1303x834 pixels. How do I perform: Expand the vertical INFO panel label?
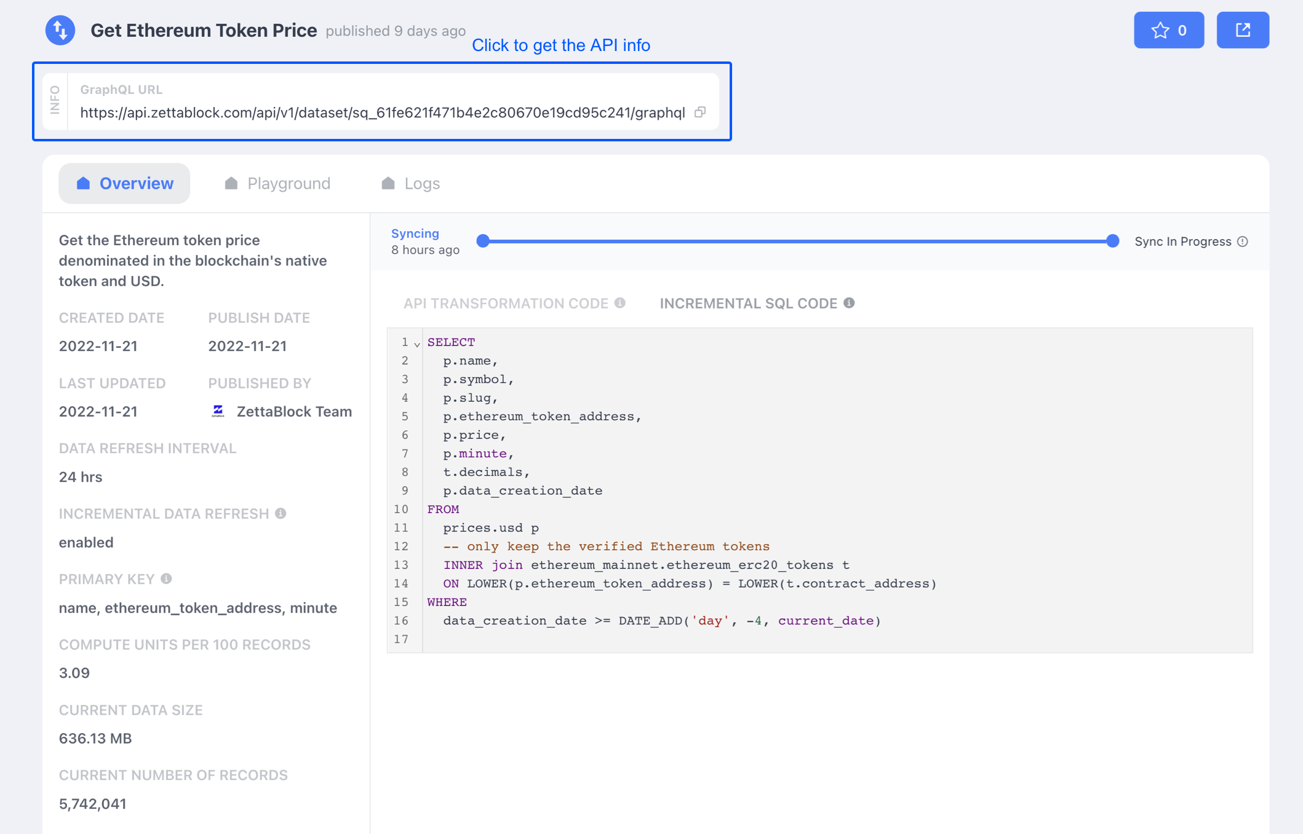(x=55, y=100)
